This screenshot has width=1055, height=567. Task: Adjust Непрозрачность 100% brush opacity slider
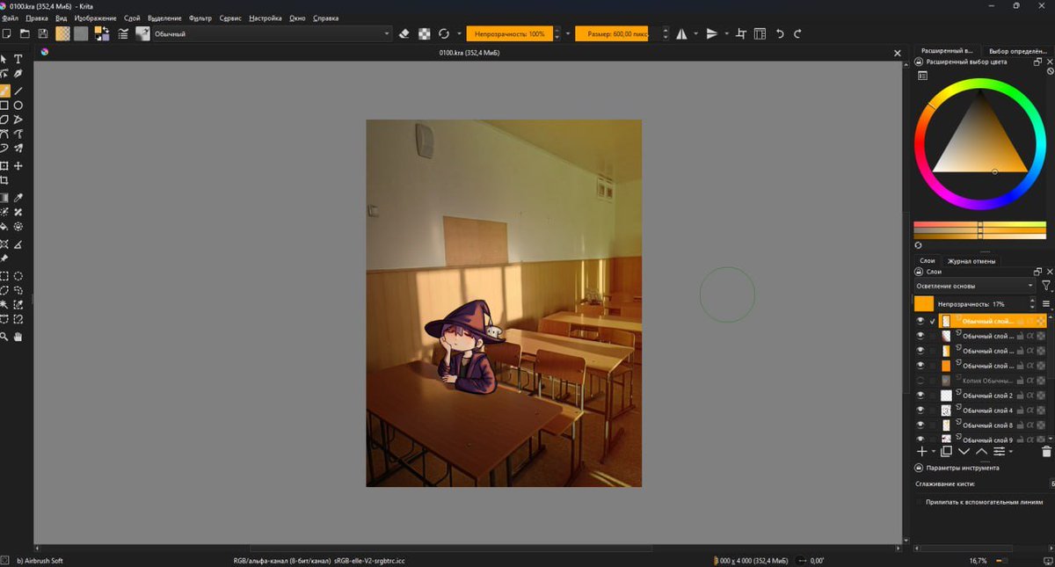(x=509, y=33)
